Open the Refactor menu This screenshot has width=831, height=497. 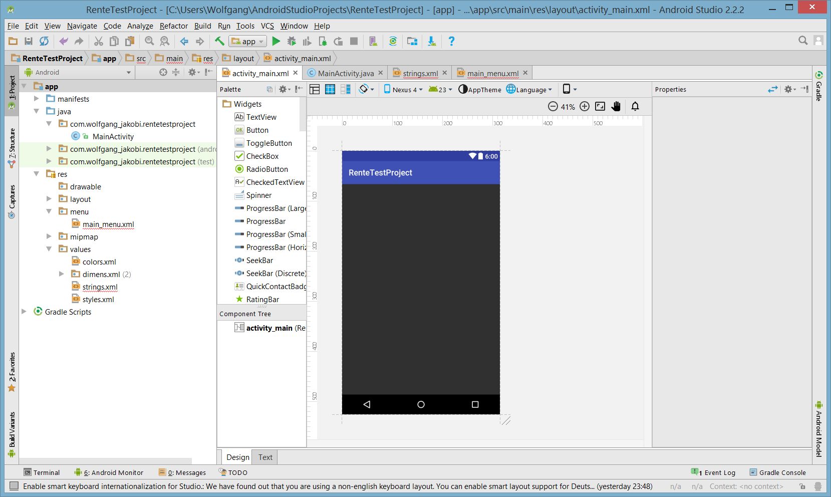click(173, 26)
